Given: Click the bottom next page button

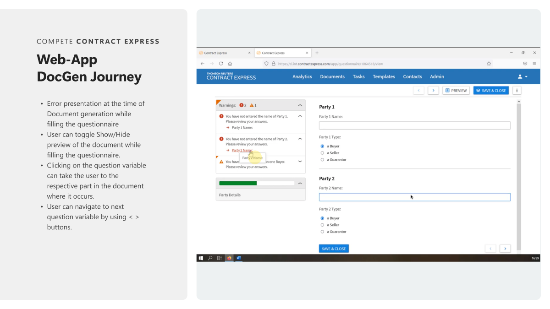Looking at the screenshot, I should point(505,249).
